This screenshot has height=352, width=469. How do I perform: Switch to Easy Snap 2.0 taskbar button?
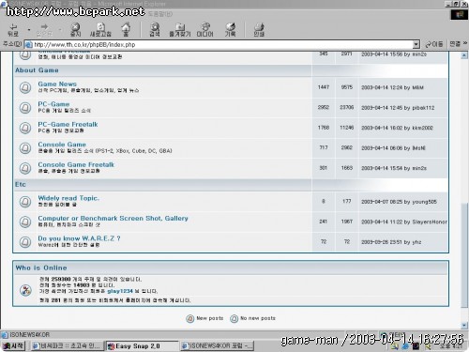tap(143, 346)
